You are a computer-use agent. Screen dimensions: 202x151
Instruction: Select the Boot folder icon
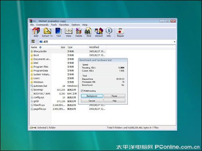click(x=32, y=55)
